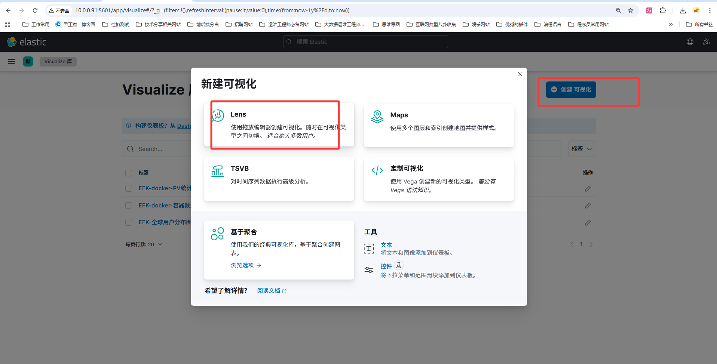The height and width of the screenshot is (364, 717).
Task: Click the elastic logo
Action: pos(27,42)
